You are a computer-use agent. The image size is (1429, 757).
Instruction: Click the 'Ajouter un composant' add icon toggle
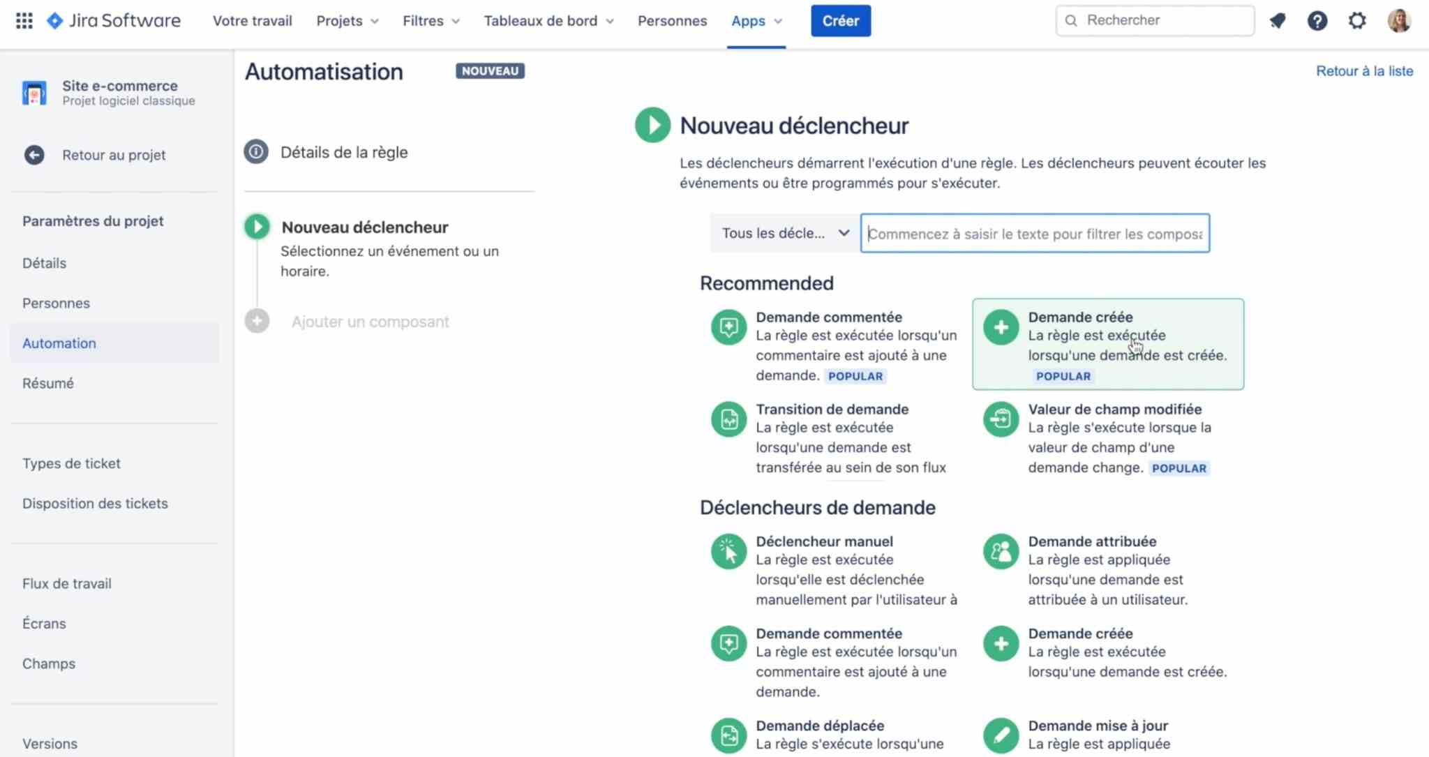tap(257, 322)
